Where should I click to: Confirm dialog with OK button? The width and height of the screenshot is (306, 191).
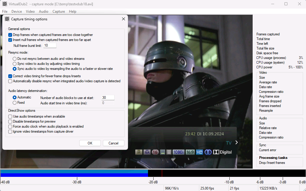90,143
